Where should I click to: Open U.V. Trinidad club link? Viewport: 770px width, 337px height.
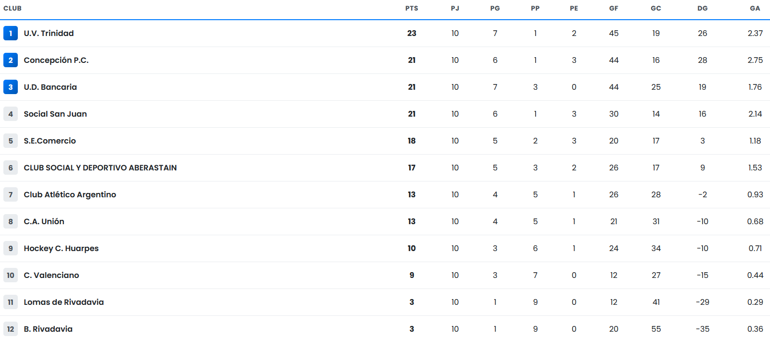49,33
